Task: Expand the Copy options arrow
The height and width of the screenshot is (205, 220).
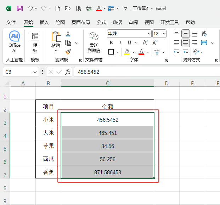Action: click(x=76, y=43)
